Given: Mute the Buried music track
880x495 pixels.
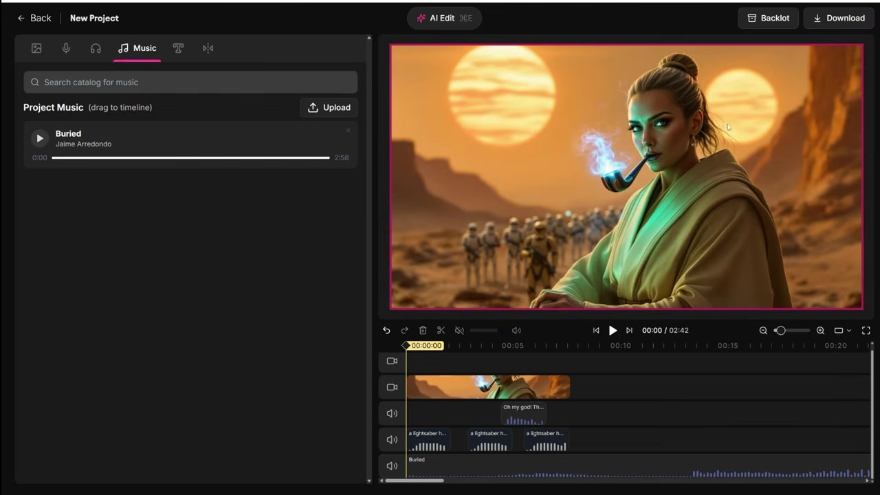Looking at the screenshot, I should coord(392,465).
